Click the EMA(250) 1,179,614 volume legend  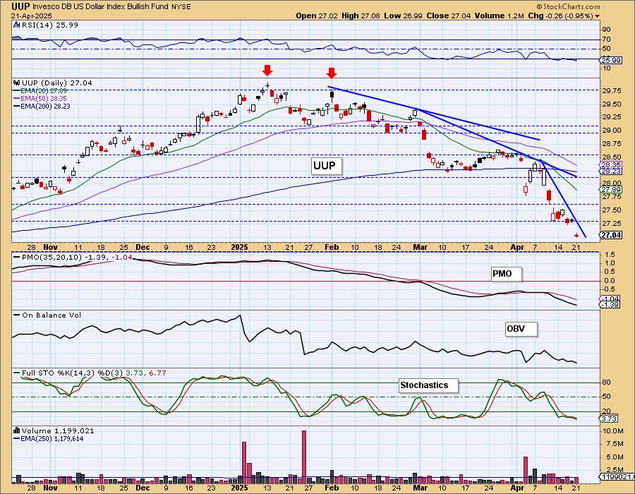(49, 438)
